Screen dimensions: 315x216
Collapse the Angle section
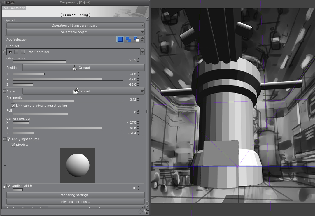click(x=4, y=91)
